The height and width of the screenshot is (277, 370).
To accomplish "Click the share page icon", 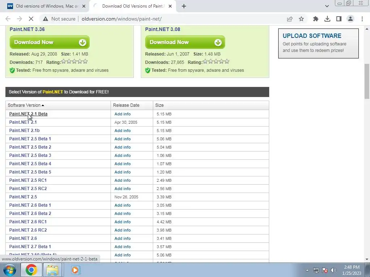I will (290, 19).
